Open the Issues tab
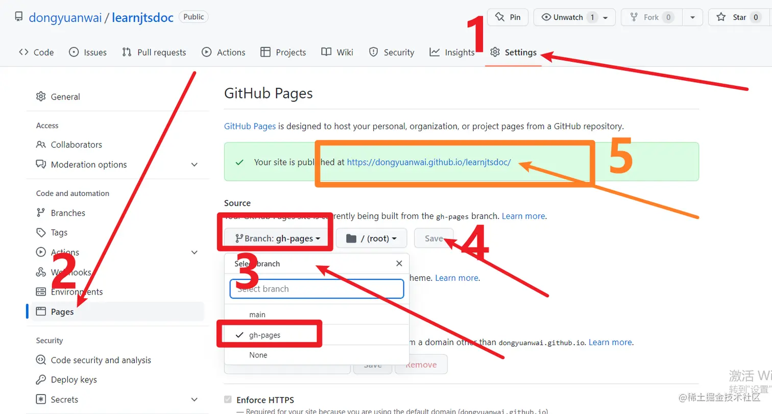The width and height of the screenshot is (772, 414). point(88,52)
